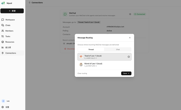Click the 能力库 library icon
This screenshot has width=181, height=110.
3,48
